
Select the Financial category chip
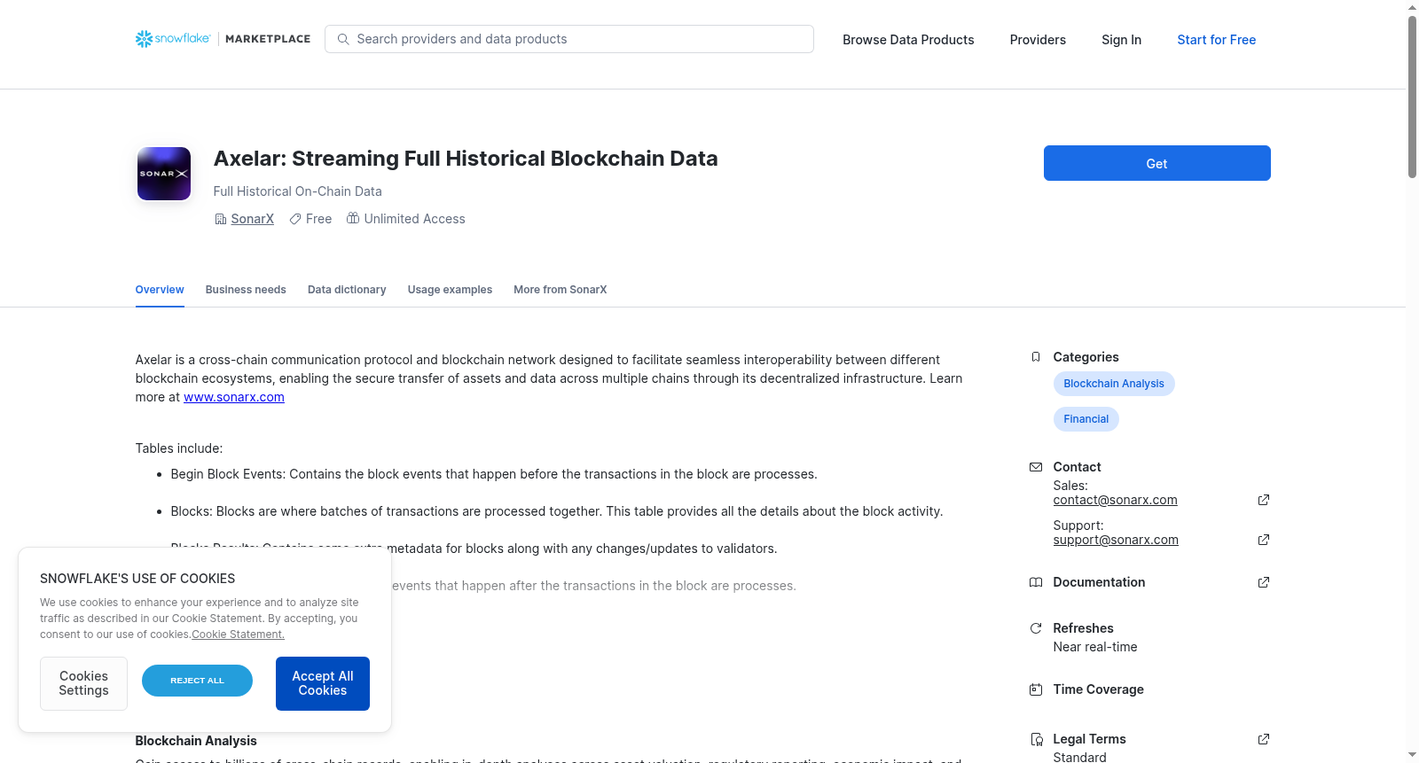pyautogui.click(x=1086, y=419)
